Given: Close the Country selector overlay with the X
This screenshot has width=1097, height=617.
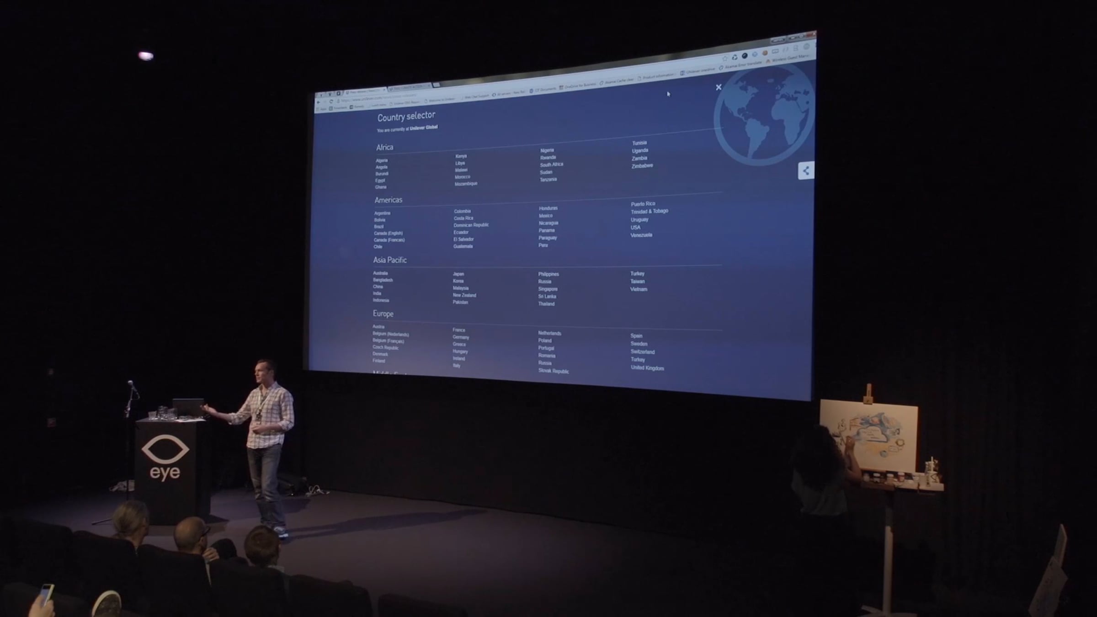Looking at the screenshot, I should click(719, 87).
